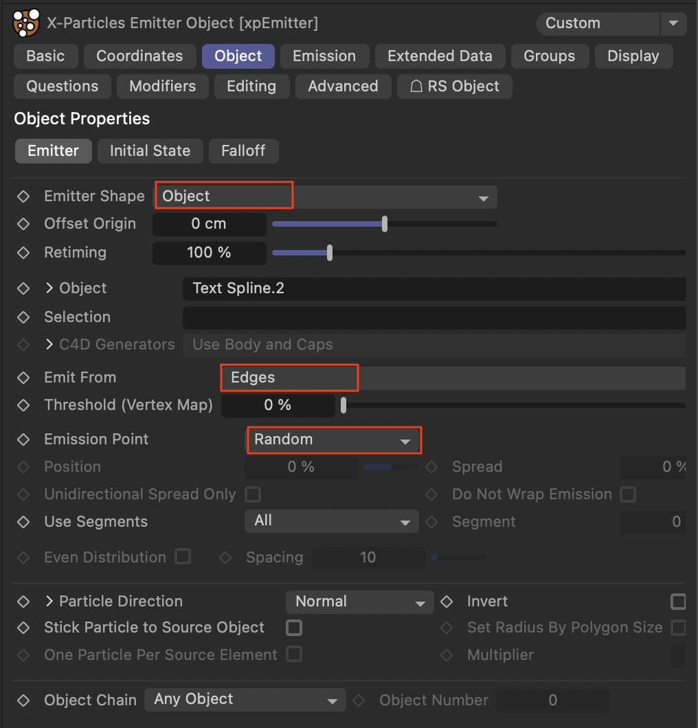This screenshot has height=728, width=698.
Task: Open the Advanced tab
Action: [x=343, y=87]
